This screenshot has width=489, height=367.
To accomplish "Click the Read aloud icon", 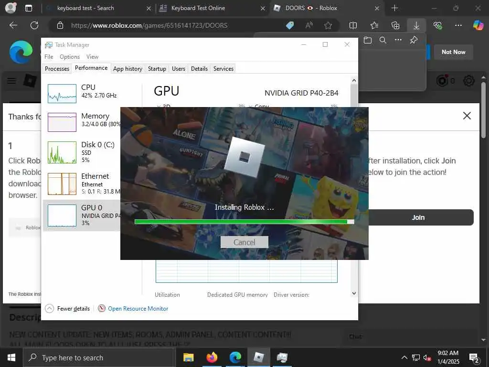I will tap(309, 25).
